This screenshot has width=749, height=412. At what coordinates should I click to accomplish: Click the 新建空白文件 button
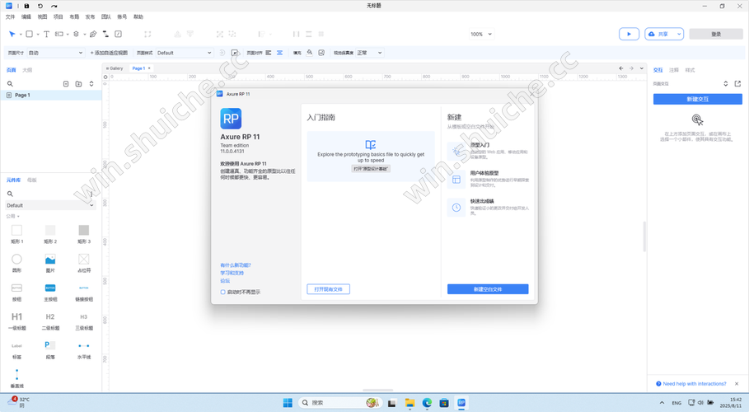pyautogui.click(x=488, y=289)
